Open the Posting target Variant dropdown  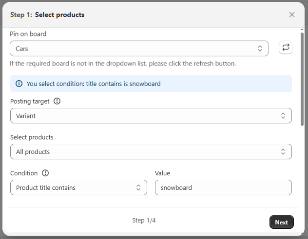pyautogui.click(x=146, y=116)
